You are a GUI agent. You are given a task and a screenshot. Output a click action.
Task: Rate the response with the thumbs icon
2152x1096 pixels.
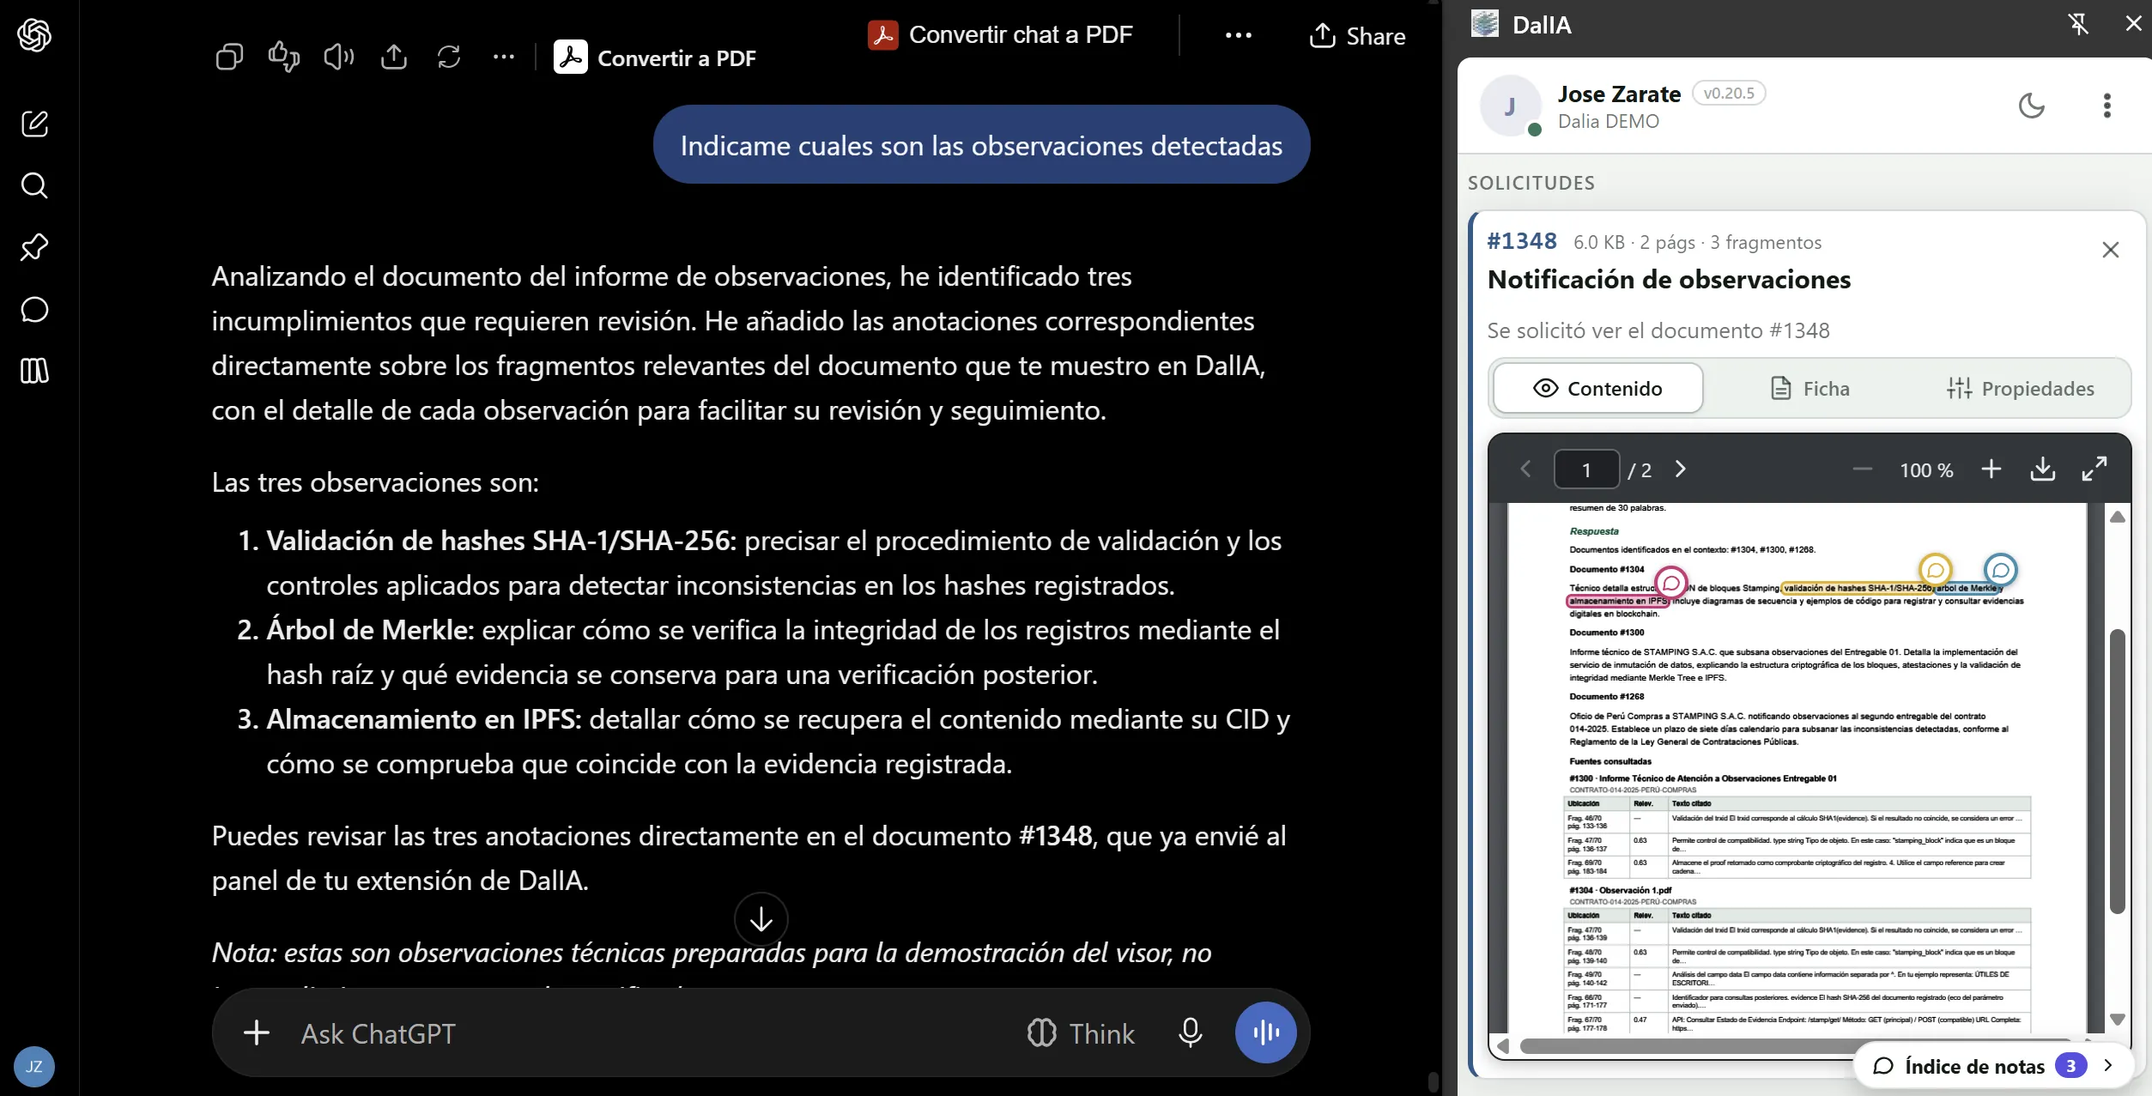coord(284,58)
